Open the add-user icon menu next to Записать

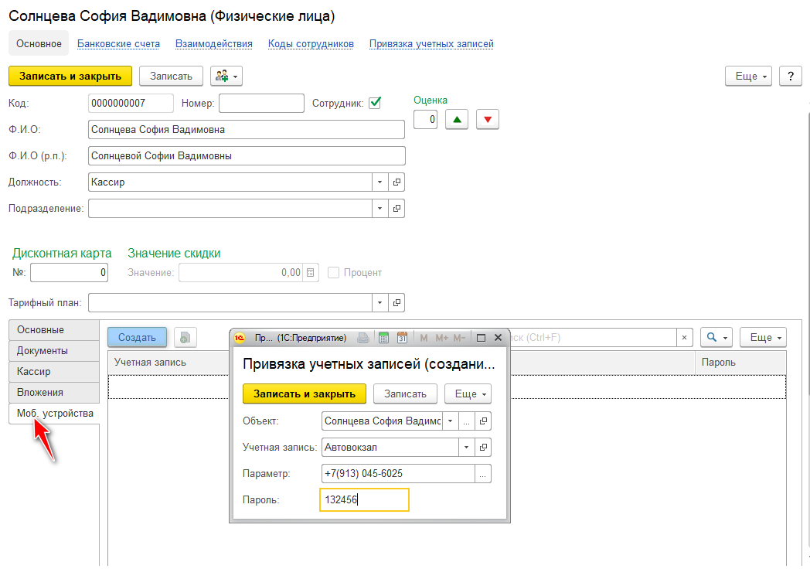(226, 76)
